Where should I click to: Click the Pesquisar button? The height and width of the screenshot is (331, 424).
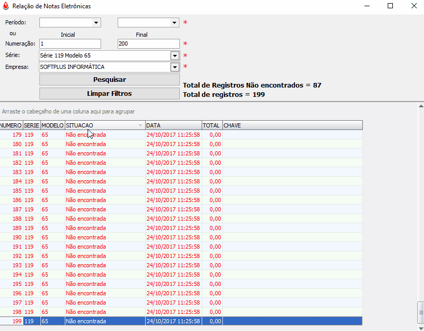tap(109, 79)
